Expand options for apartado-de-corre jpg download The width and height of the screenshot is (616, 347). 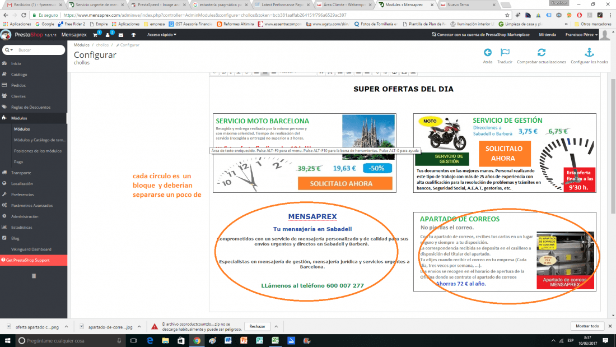coord(139,327)
